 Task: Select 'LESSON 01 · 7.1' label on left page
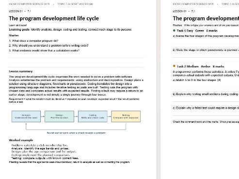[x=20, y=11]
